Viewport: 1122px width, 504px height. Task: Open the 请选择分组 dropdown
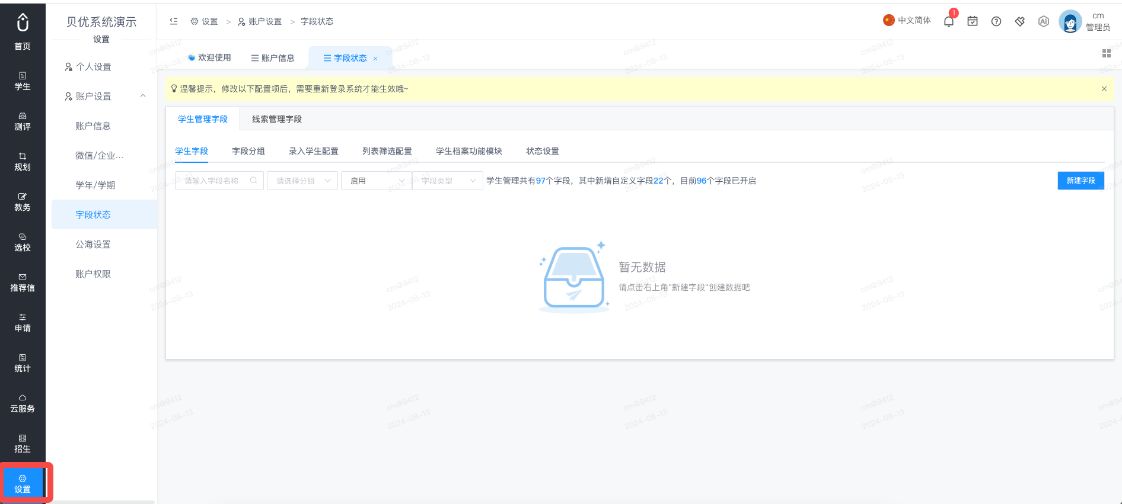point(302,181)
